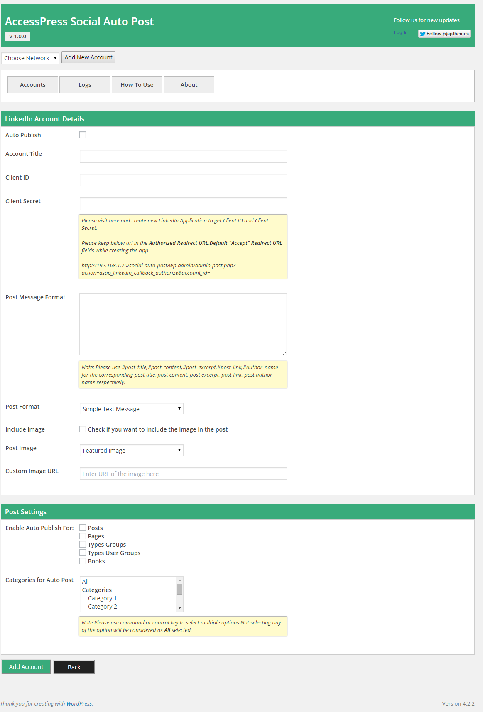Enable the Auto Publish checkbox
Viewport: 483px width, 713px height.
coord(83,135)
